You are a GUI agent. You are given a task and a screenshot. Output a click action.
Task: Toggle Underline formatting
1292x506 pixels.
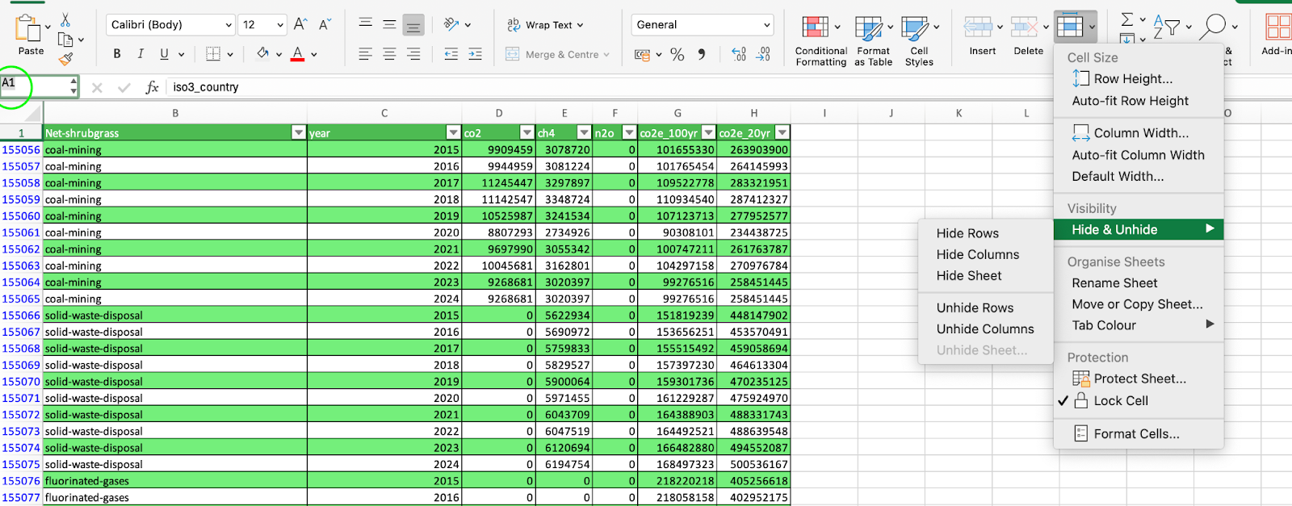[x=164, y=54]
